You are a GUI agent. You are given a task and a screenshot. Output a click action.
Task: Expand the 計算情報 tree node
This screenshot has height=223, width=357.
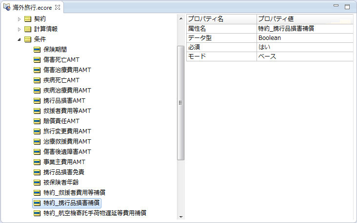[x=20, y=29]
